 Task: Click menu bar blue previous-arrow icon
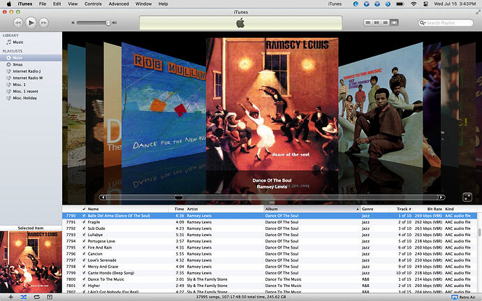[x=356, y=4]
